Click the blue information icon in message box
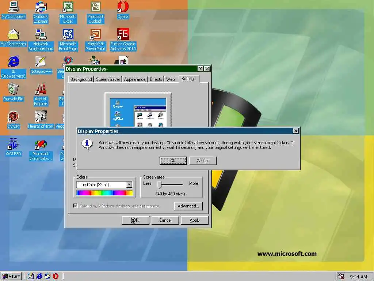This screenshot has width=374, height=281. (87, 144)
